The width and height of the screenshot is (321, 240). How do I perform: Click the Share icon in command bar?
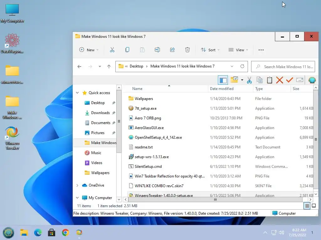172,50
